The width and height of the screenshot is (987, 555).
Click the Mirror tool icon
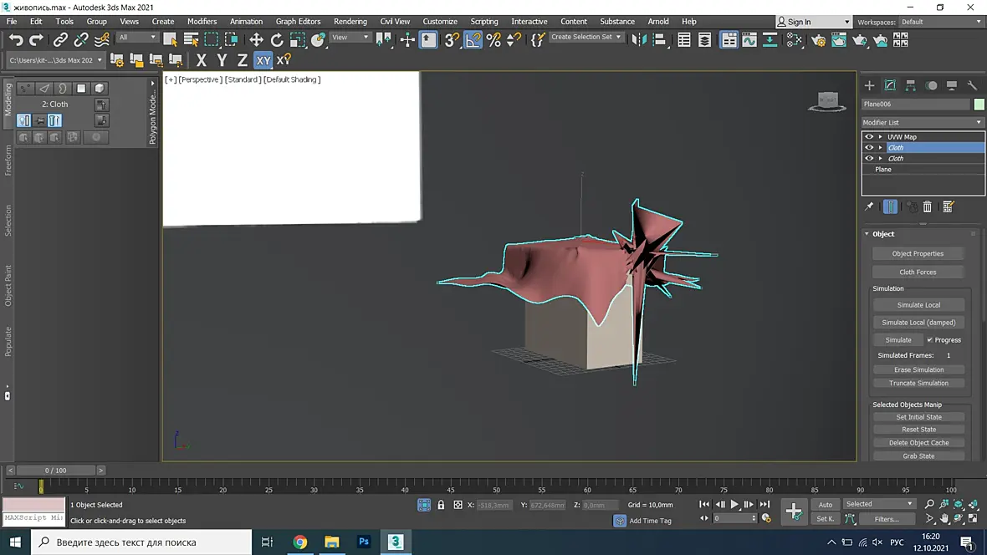pos(638,40)
